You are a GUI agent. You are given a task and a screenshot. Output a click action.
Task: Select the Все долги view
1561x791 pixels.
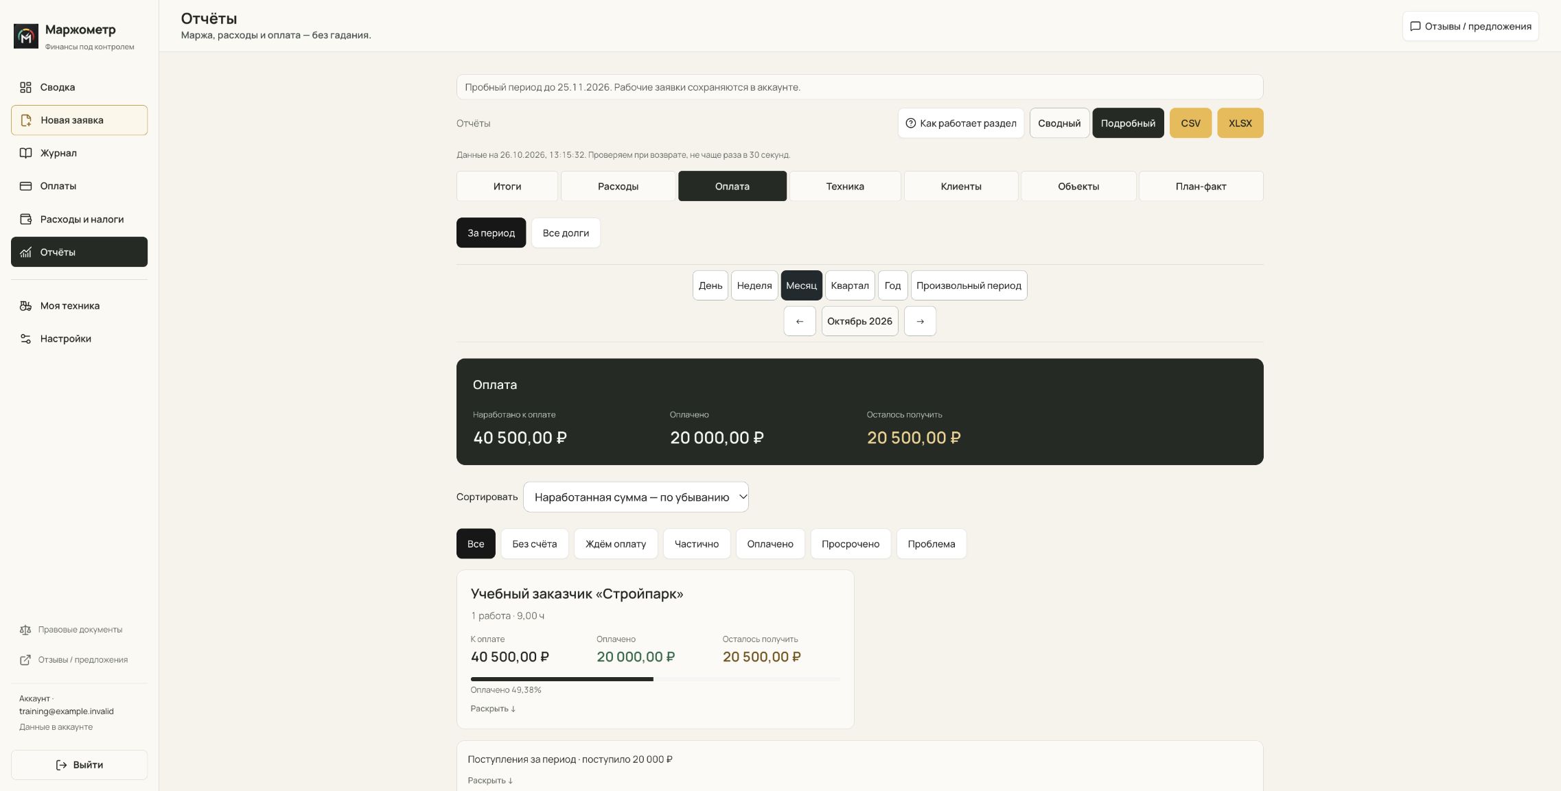pos(566,233)
